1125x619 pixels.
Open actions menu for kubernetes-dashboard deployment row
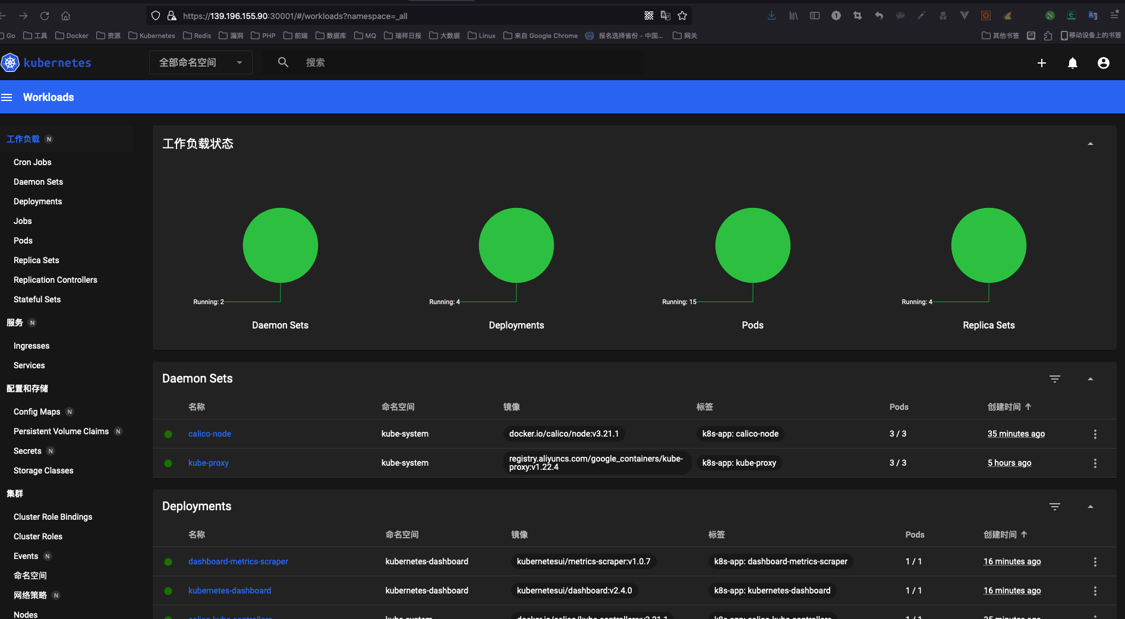(x=1095, y=591)
